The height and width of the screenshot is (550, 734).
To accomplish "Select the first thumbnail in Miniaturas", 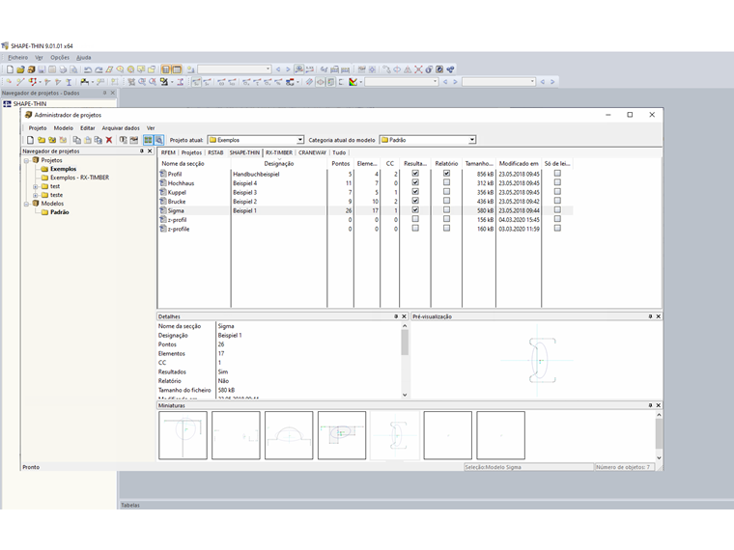I will click(x=183, y=435).
